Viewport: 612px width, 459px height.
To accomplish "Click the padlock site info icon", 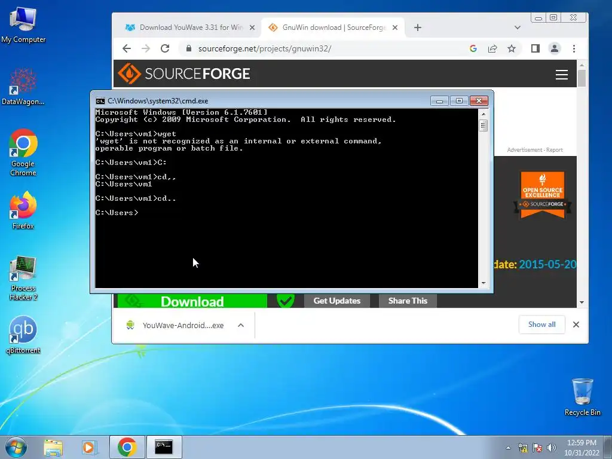I will 189,48.
